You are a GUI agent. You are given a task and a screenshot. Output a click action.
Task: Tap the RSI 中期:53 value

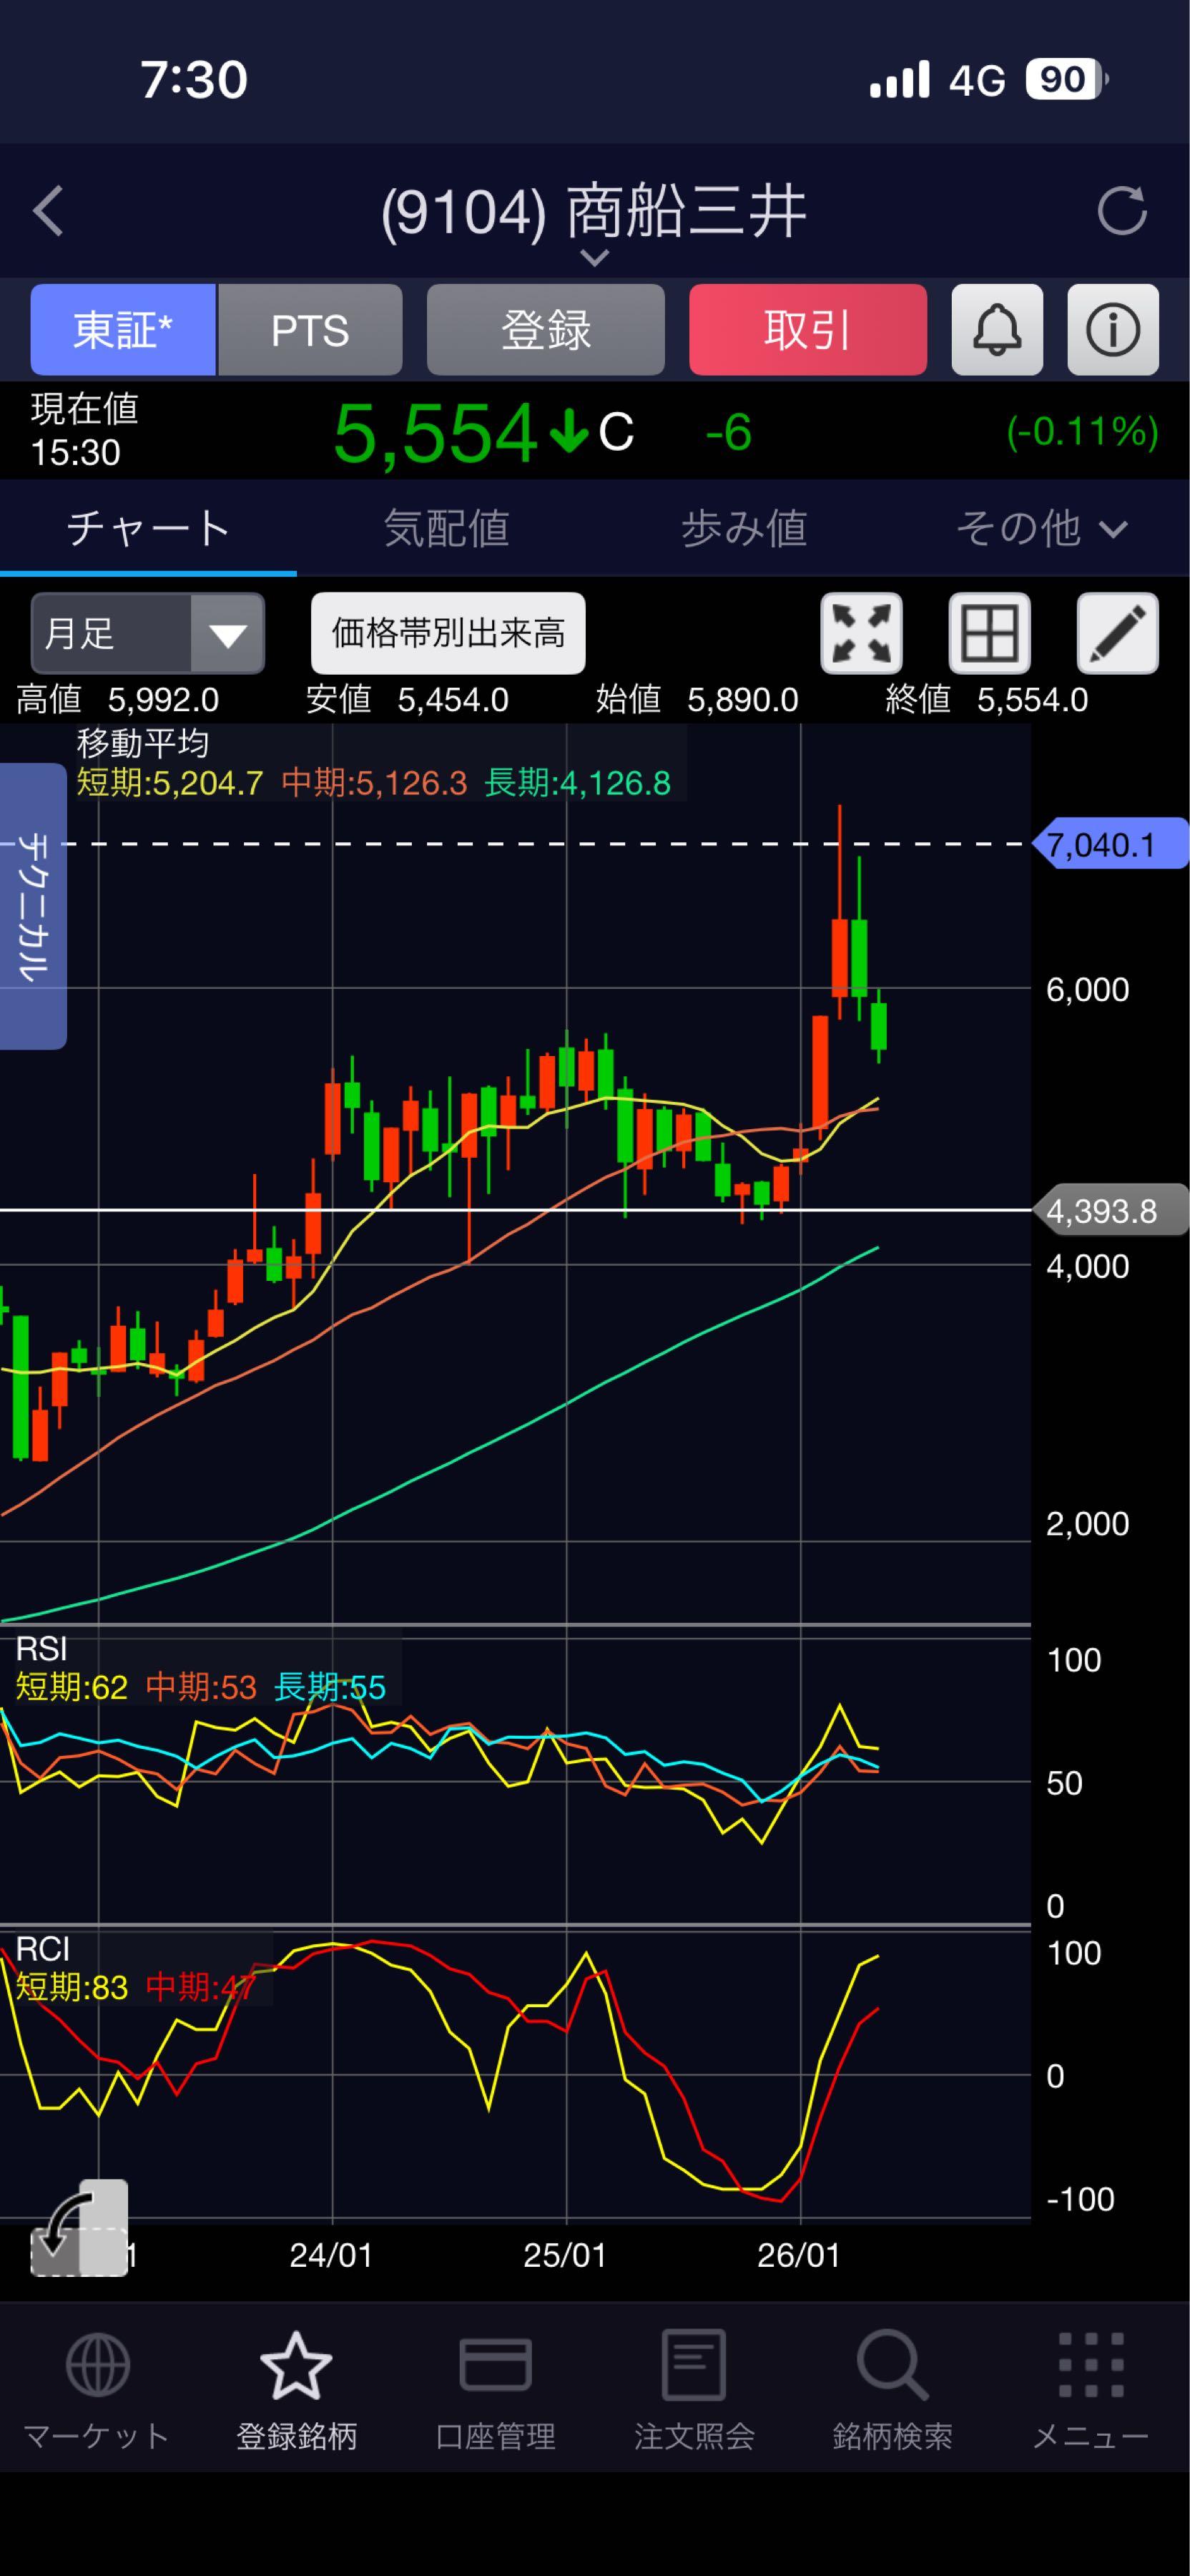pos(201,1688)
